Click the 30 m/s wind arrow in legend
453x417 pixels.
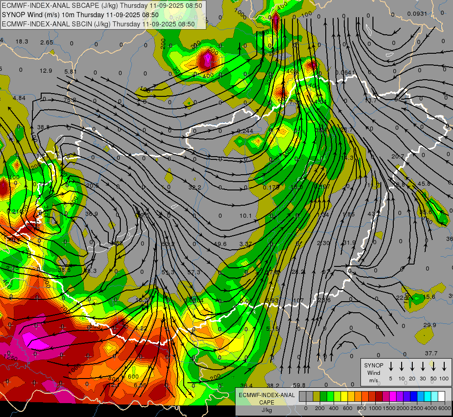click(x=423, y=366)
